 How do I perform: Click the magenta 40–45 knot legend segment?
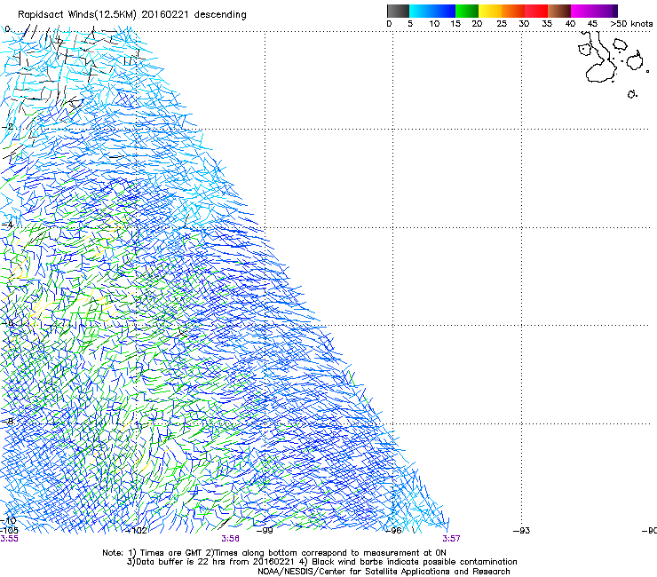point(582,11)
